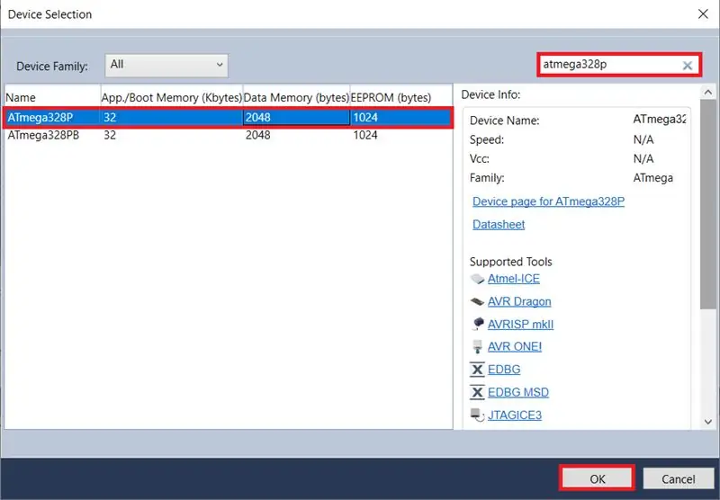Click the JTAGICE3 tool icon

pos(478,415)
